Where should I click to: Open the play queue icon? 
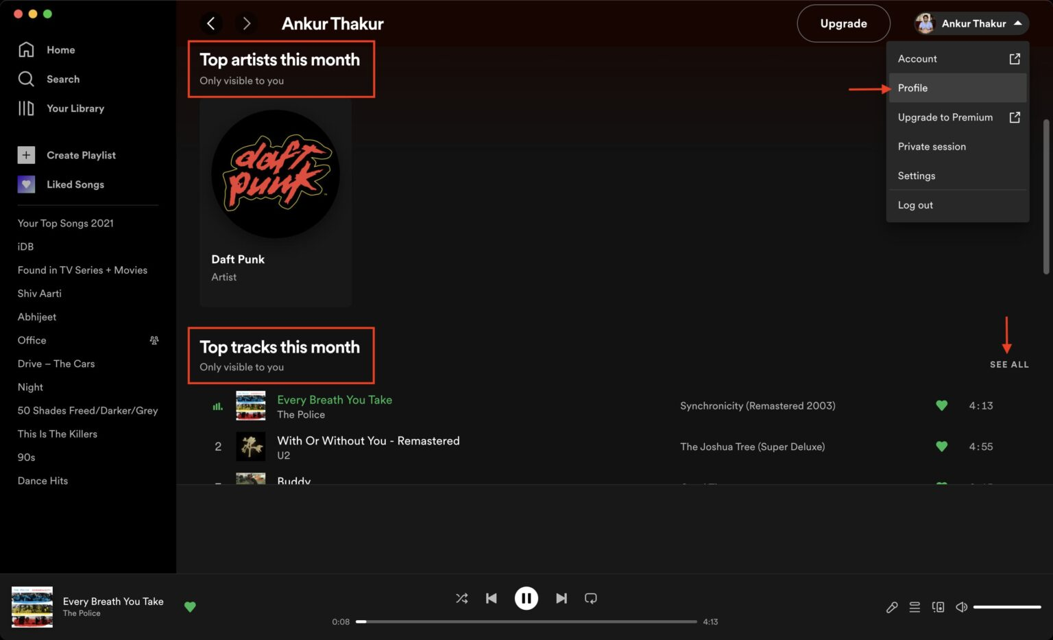915,607
